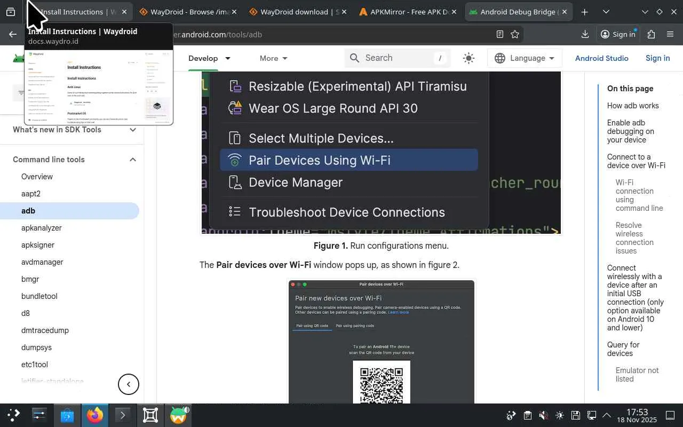Open the Konsole terminal taskbar icon
The image size is (683, 427).
click(123, 415)
